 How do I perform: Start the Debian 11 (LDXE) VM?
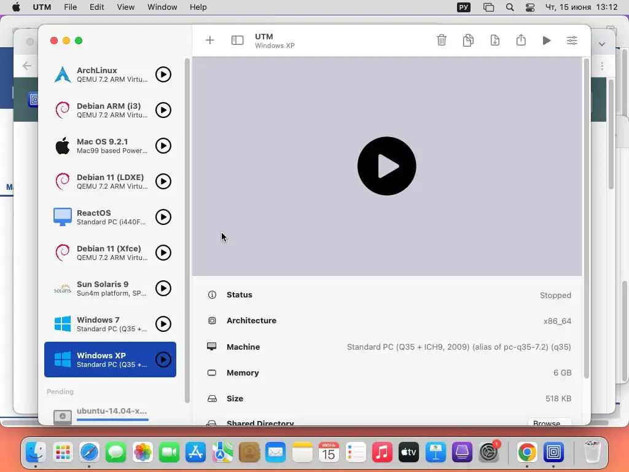click(x=163, y=181)
